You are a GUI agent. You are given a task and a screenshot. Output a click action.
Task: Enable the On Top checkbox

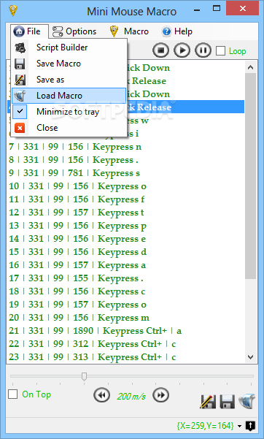(x=13, y=394)
